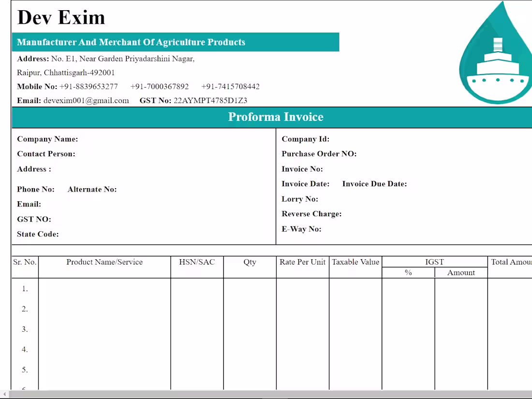This screenshot has width=532, height=399.
Task: Click the Rate Per Unit column header
Action: (302, 262)
